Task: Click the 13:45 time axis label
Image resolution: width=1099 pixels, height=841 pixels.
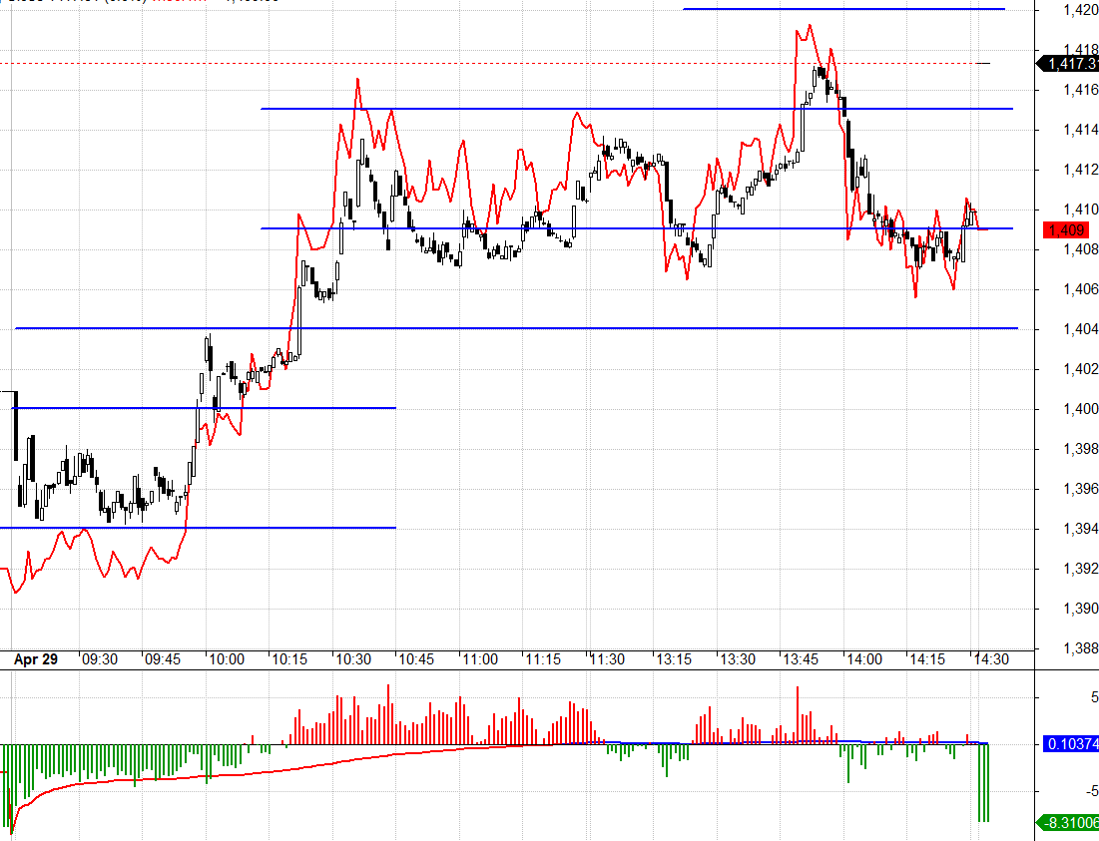Action: tap(800, 659)
